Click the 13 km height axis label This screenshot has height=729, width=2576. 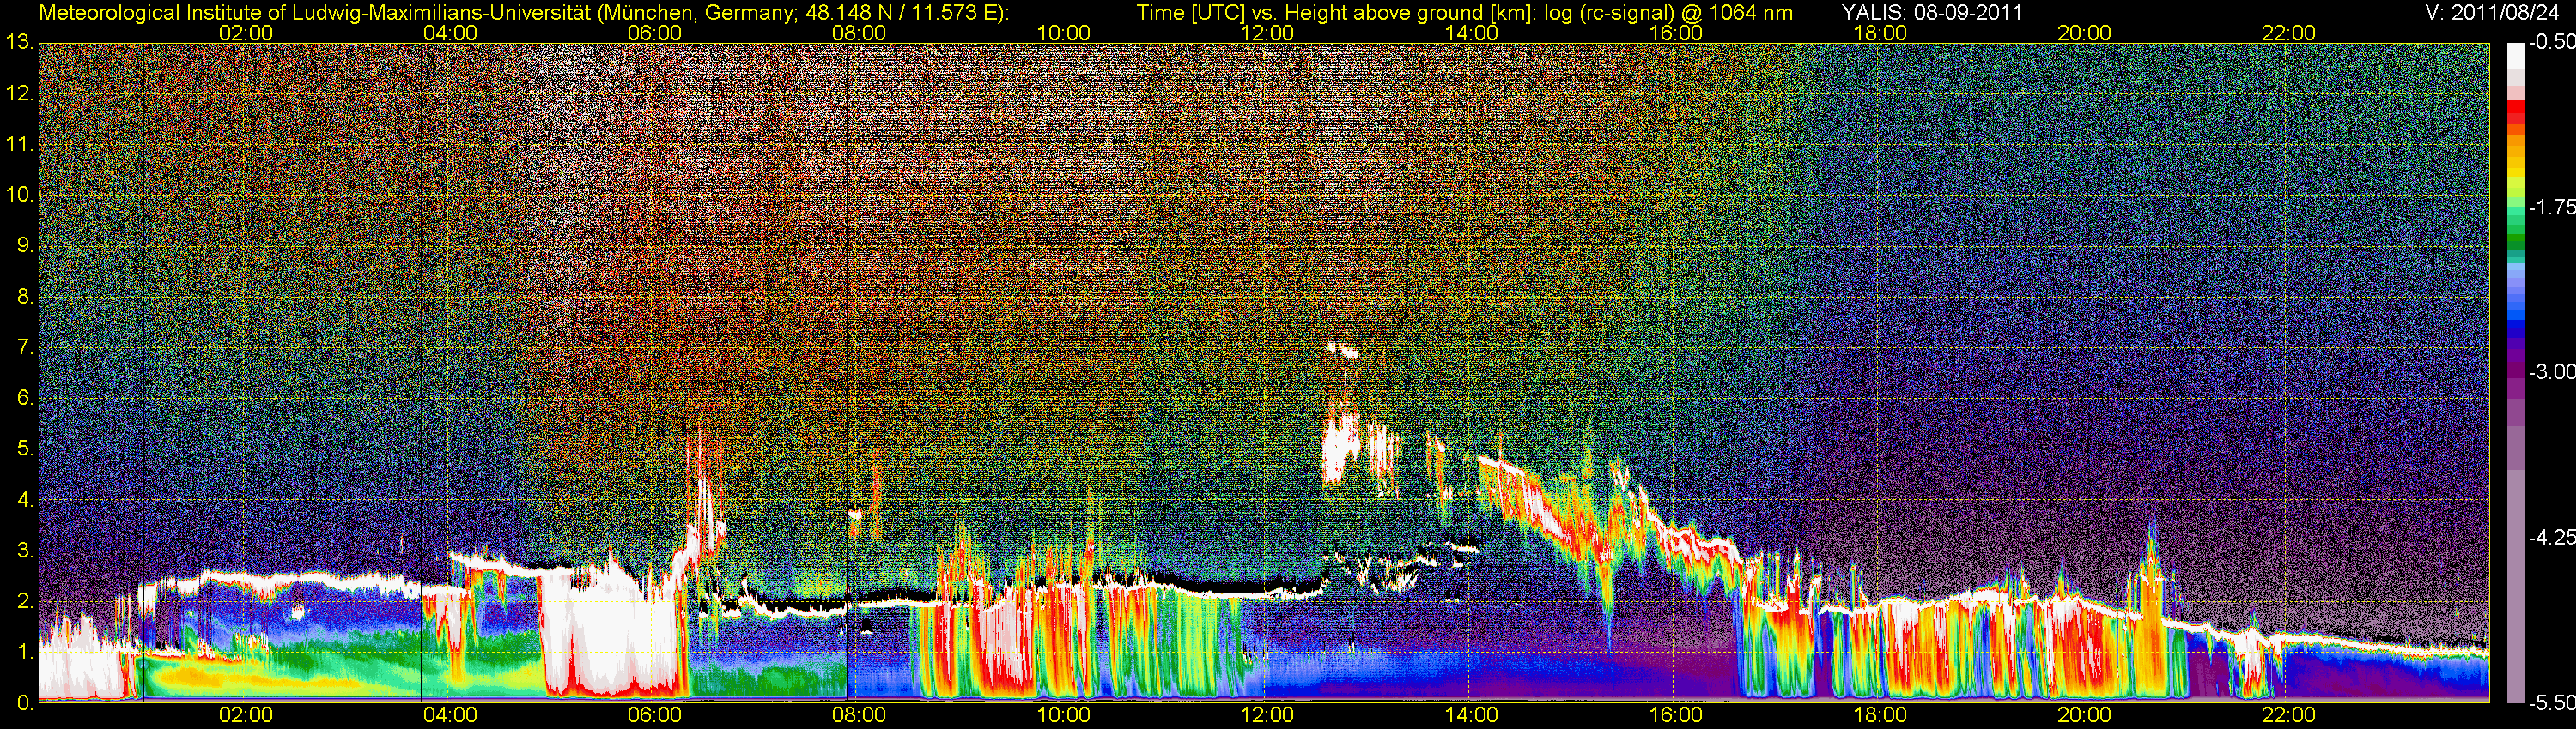click(19, 43)
